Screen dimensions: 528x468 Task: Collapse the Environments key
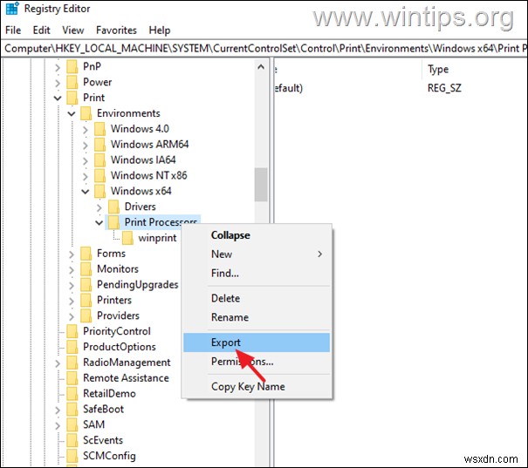72,113
